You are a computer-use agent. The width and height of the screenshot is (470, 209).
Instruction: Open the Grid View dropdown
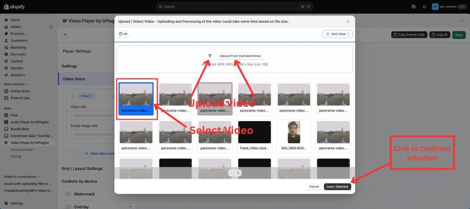coord(337,34)
